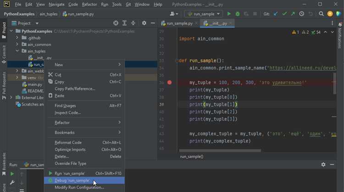Click the editor horizontal scrollbar

click(220, 151)
